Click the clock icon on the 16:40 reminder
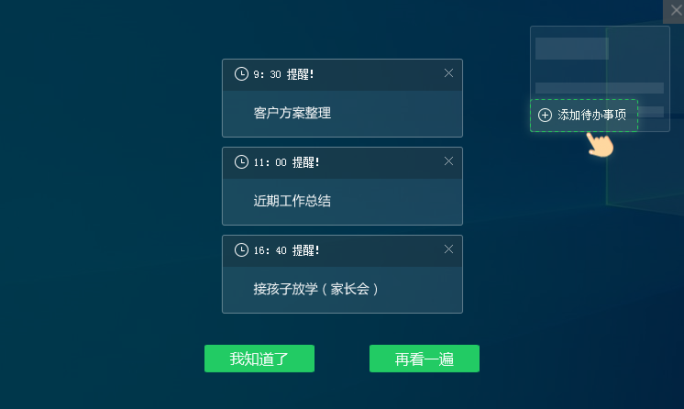The height and width of the screenshot is (409, 684). click(241, 249)
